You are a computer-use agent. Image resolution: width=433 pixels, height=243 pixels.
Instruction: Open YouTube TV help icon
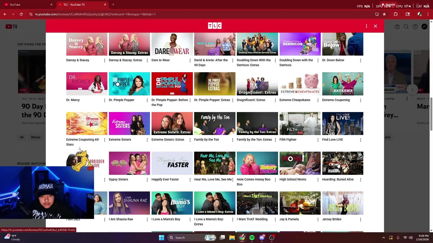415,27
